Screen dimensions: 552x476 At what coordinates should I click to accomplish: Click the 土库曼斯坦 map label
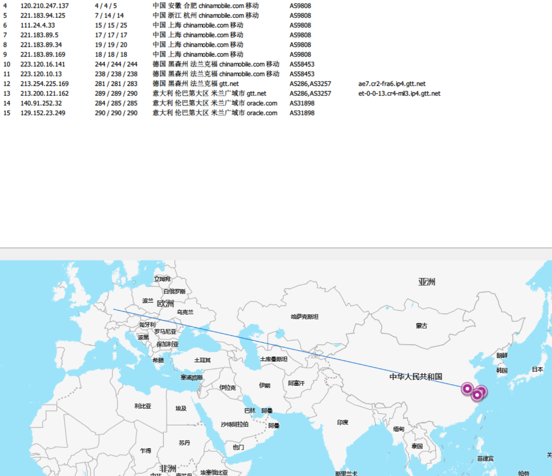(x=274, y=359)
